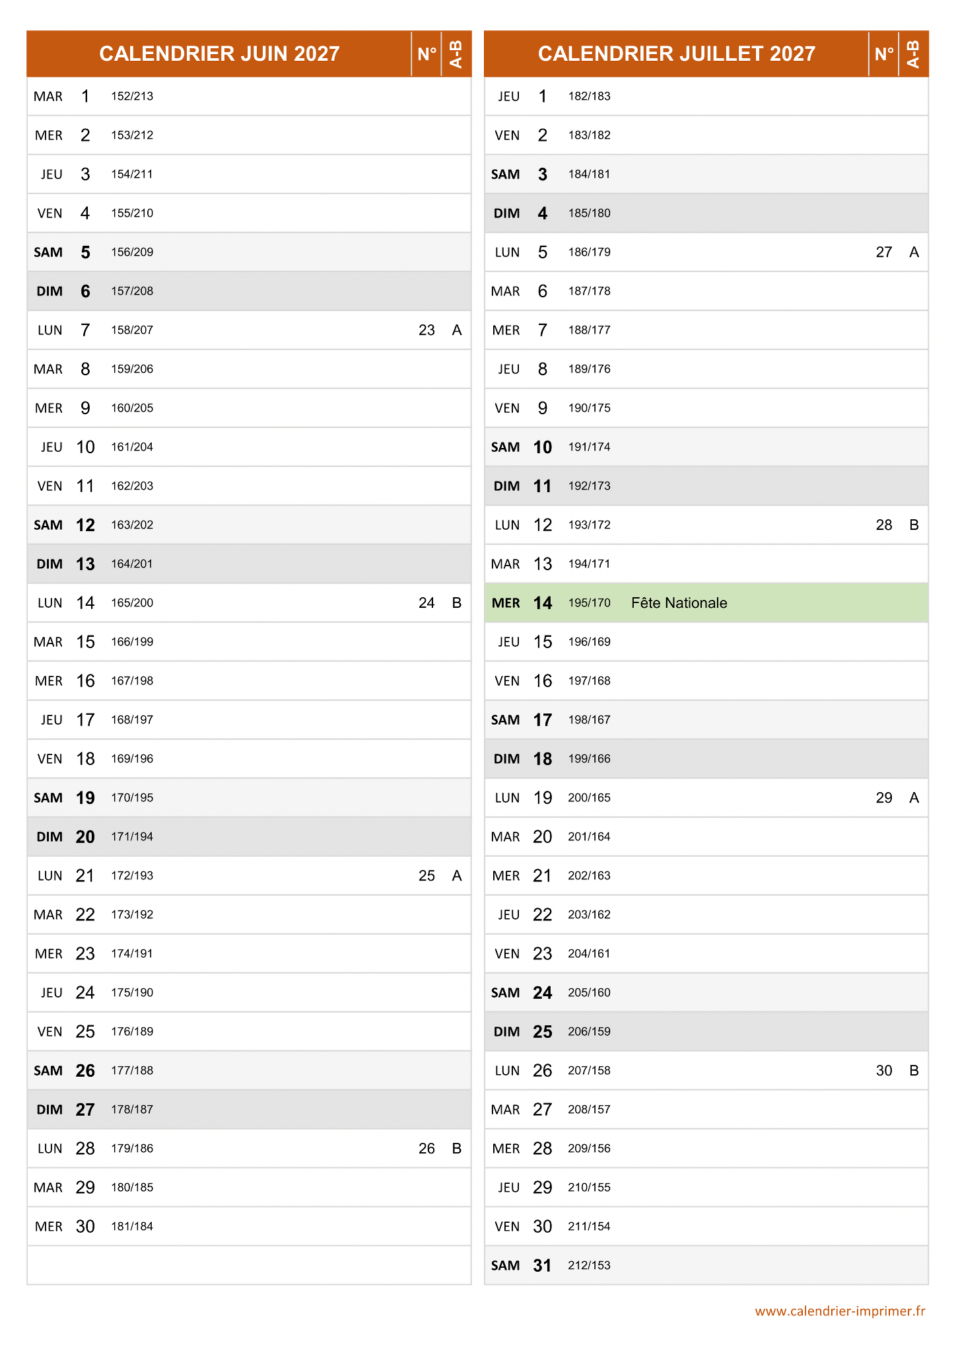Click the N° column header in June
956x1353 pixels.
[427, 54]
